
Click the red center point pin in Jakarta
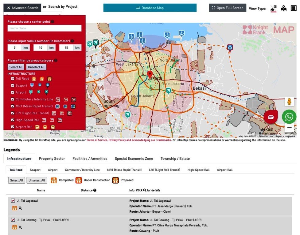pos(150,75)
